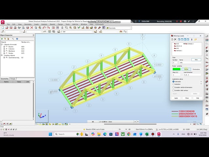
Task: Click the bar line icon on right toolbar
Action: 207,59
